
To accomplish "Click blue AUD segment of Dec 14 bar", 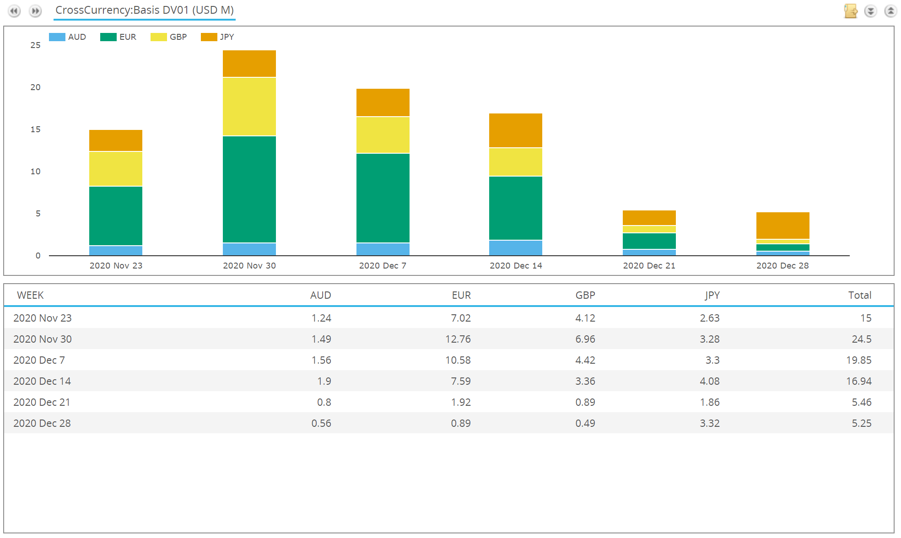I will point(516,247).
